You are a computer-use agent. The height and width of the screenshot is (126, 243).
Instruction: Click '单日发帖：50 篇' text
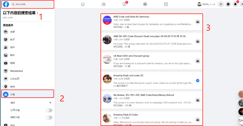tap(122, 47)
